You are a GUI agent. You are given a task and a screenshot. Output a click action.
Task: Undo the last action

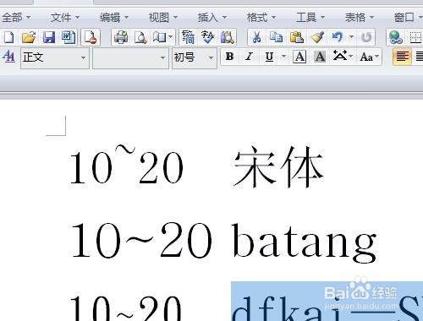[x=338, y=37]
